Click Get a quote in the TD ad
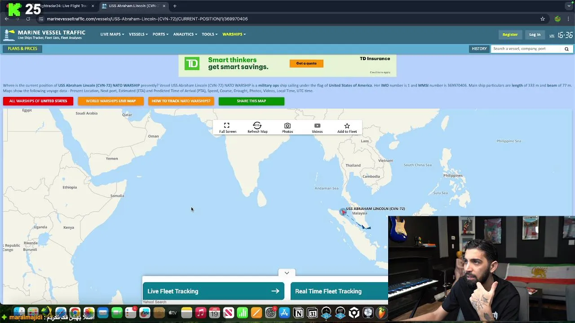This screenshot has height=323, width=575. (306, 63)
